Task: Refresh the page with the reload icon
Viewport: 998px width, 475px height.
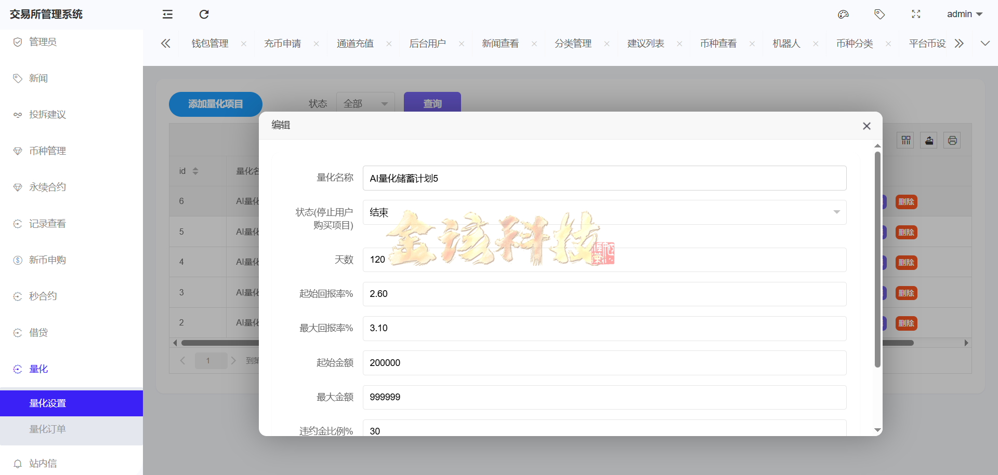Action: tap(204, 14)
